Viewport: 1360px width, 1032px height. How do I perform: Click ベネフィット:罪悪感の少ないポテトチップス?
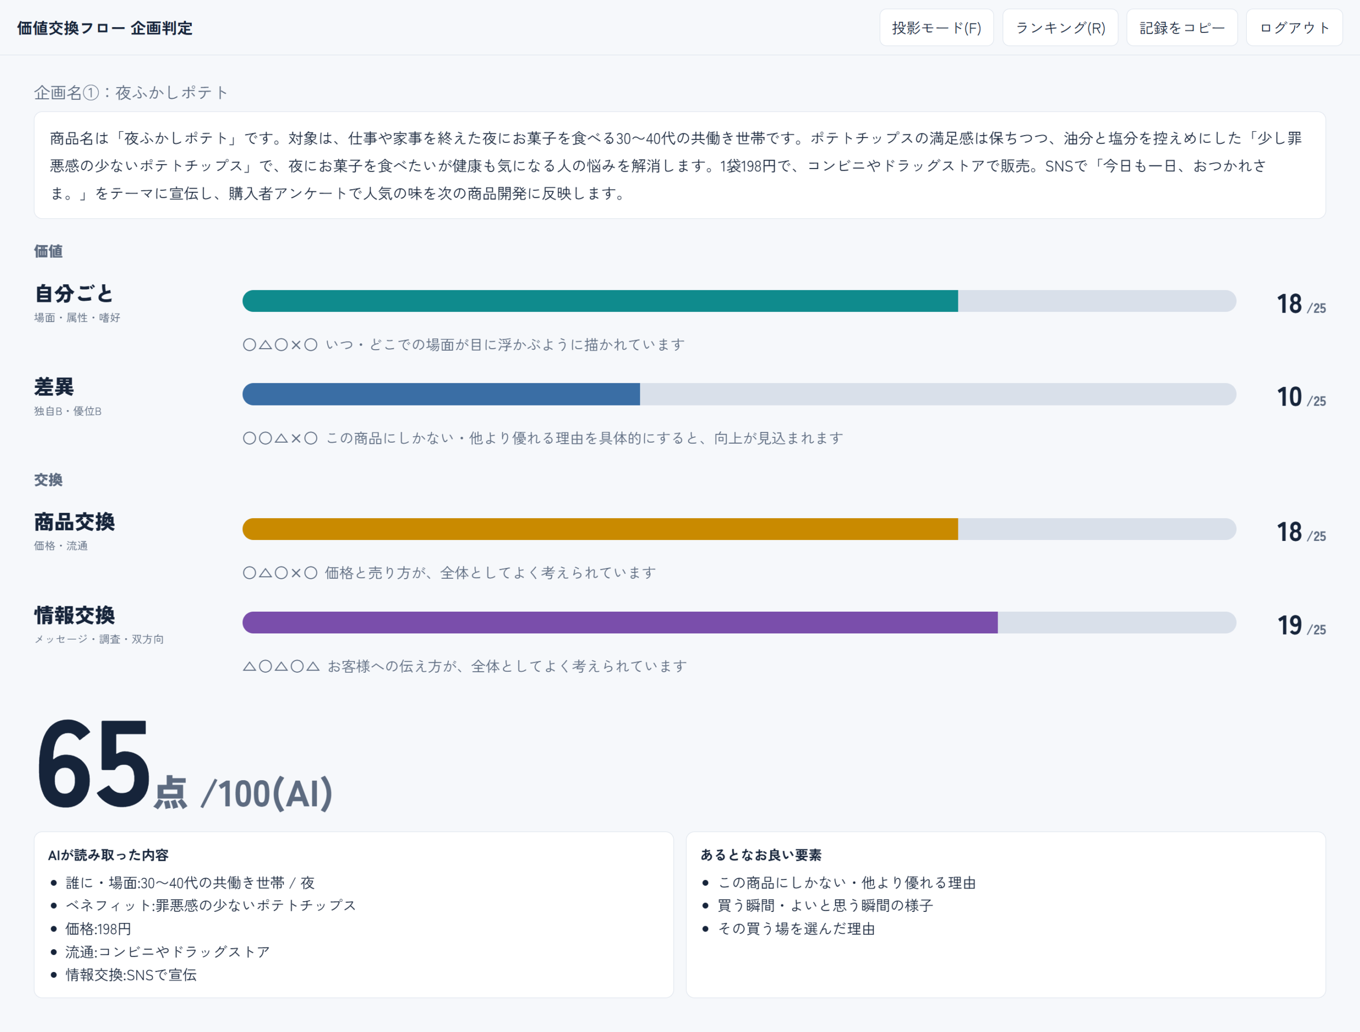[x=211, y=906]
